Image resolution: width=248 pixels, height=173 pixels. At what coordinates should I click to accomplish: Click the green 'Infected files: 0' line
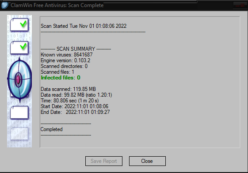pos(61,78)
